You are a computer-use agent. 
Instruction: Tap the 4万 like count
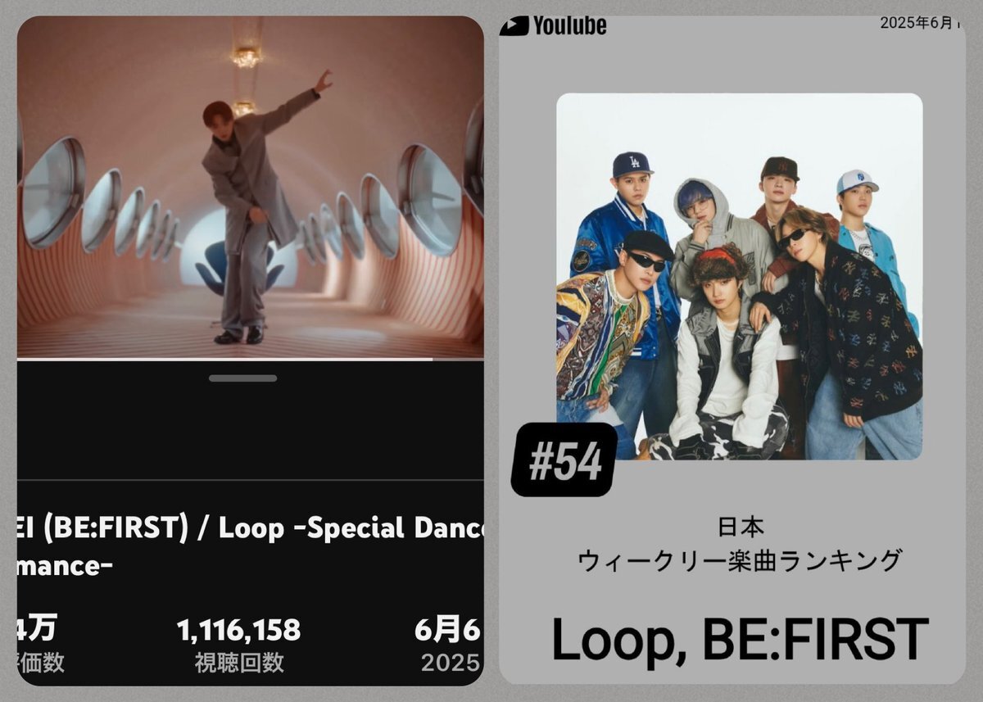coord(37,631)
